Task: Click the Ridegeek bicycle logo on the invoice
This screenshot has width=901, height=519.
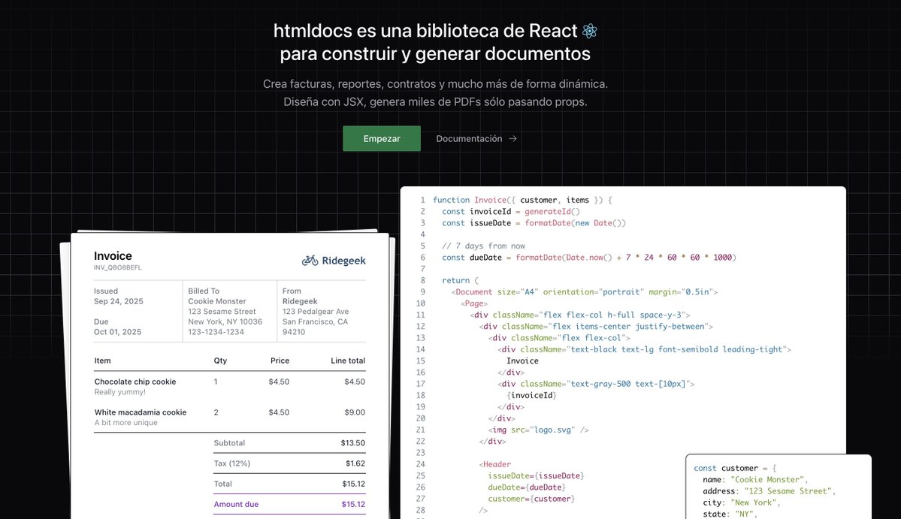Action: tap(310, 261)
